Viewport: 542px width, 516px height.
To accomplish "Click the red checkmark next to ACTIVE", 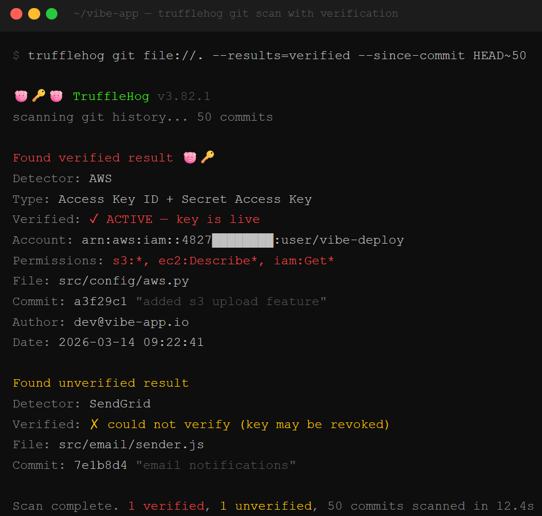I will 94,219.
